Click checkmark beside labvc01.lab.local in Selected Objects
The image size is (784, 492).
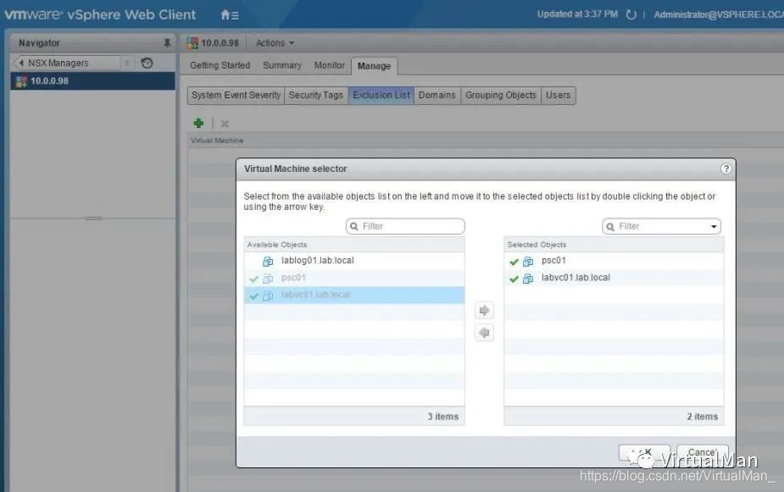click(514, 279)
